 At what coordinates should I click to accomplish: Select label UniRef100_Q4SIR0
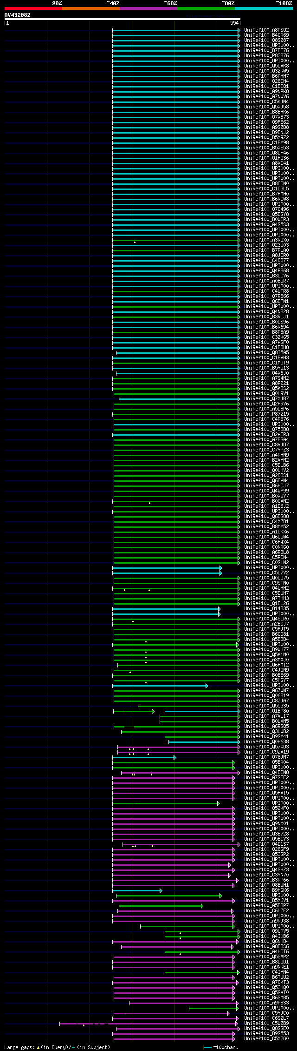[266, 619]
